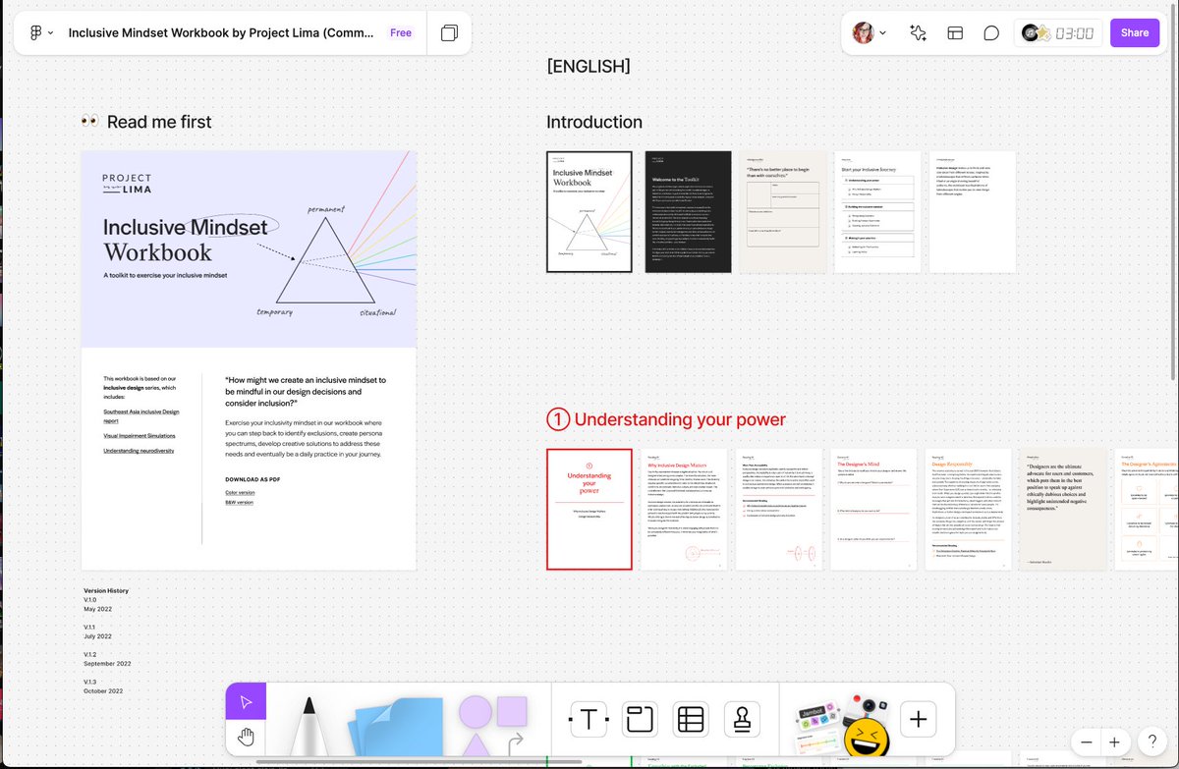Select the Designers are the ultimate advocates quote page
Image resolution: width=1179 pixels, height=769 pixels.
[x=1063, y=509]
